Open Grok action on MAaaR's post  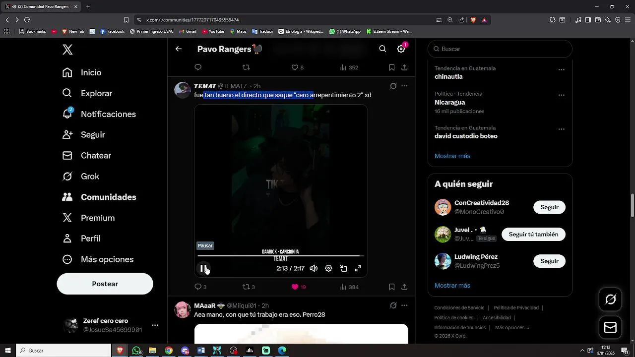click(393, 305)
